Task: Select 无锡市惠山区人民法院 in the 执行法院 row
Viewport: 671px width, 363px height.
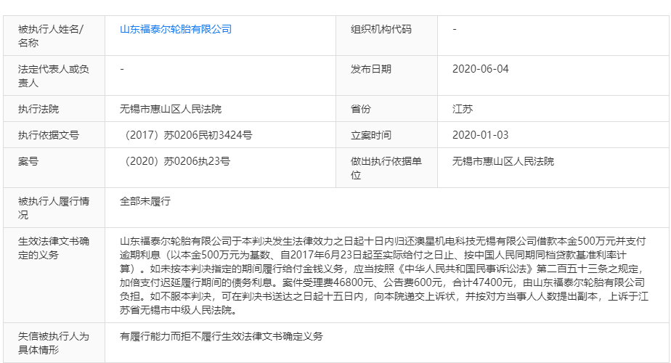Action: coord(171,109)
